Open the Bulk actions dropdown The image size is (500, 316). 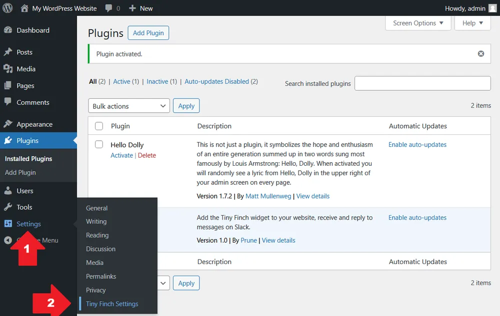(128, 106)
